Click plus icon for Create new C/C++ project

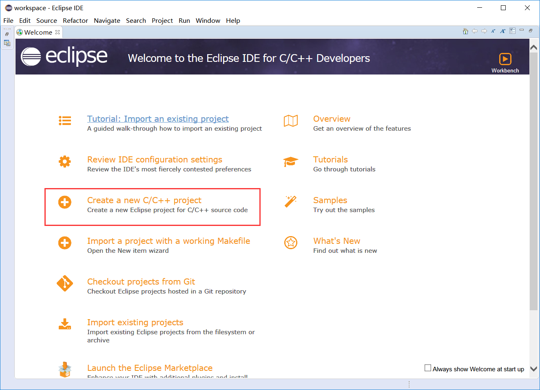(65, 202)
